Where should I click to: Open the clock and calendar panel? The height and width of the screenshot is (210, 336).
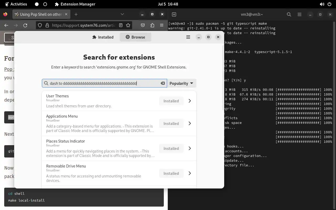pyautogui.click(x=168, y=4)
